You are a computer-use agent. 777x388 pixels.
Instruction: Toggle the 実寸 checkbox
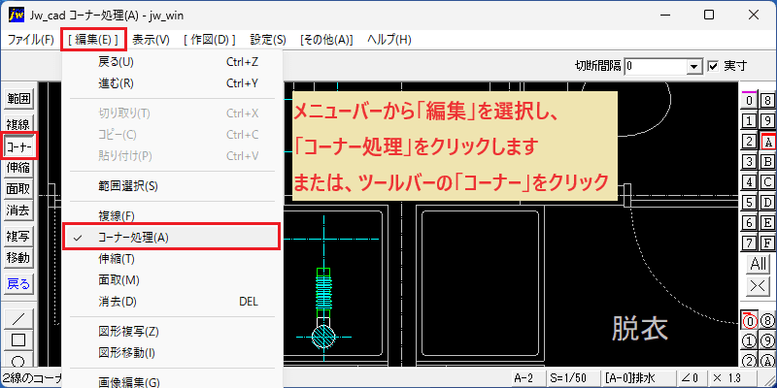(713, 66)
